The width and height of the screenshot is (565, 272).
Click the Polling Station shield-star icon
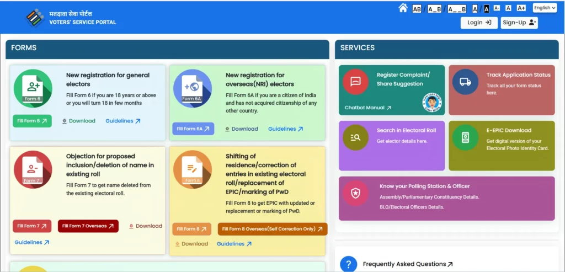(x=355, y=193)
